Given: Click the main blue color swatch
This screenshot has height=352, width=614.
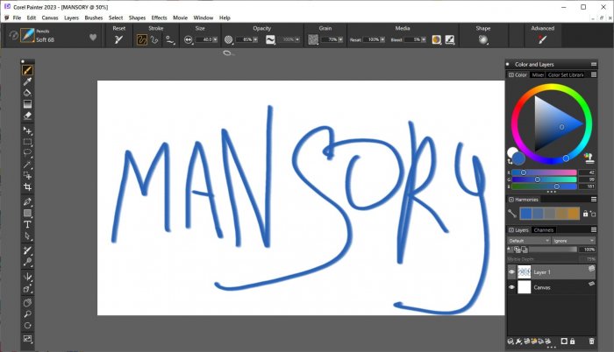Looking at the screenshot, I should tap(518, 158).
